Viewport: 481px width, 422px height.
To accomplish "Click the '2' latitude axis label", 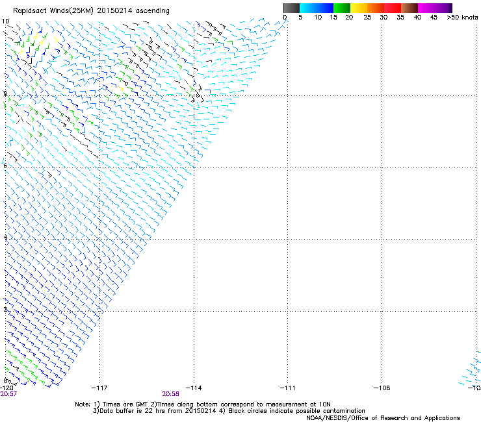I will [5, 309].
